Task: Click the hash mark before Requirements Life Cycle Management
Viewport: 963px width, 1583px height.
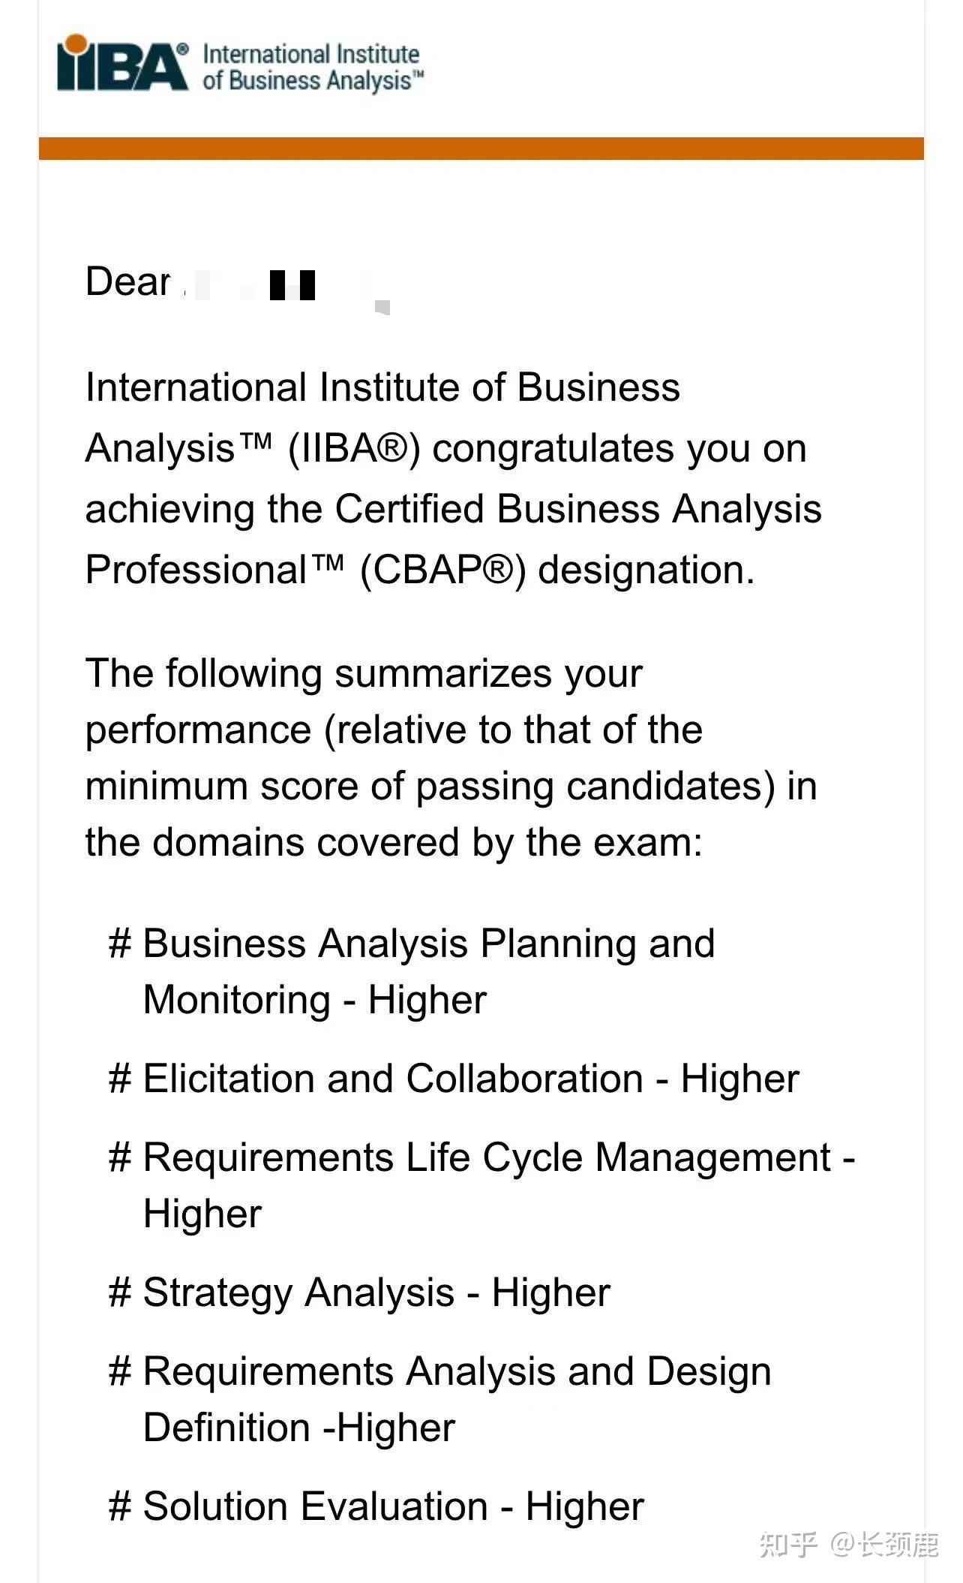Action: click(x=120, y=1157)
